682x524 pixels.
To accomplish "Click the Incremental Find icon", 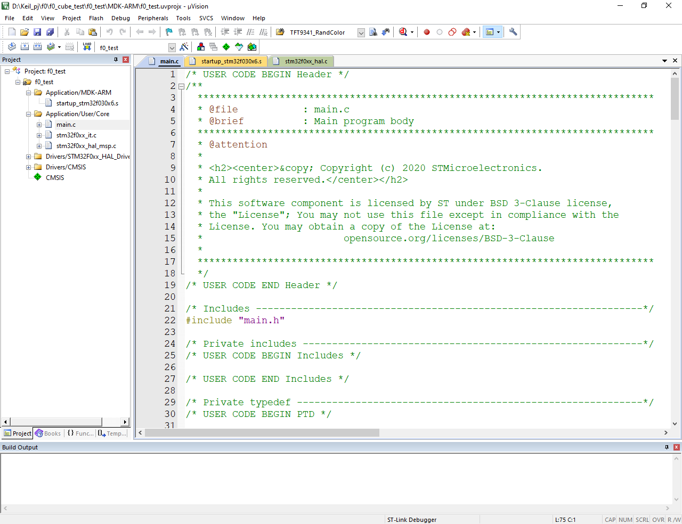I will pos(386,32).
